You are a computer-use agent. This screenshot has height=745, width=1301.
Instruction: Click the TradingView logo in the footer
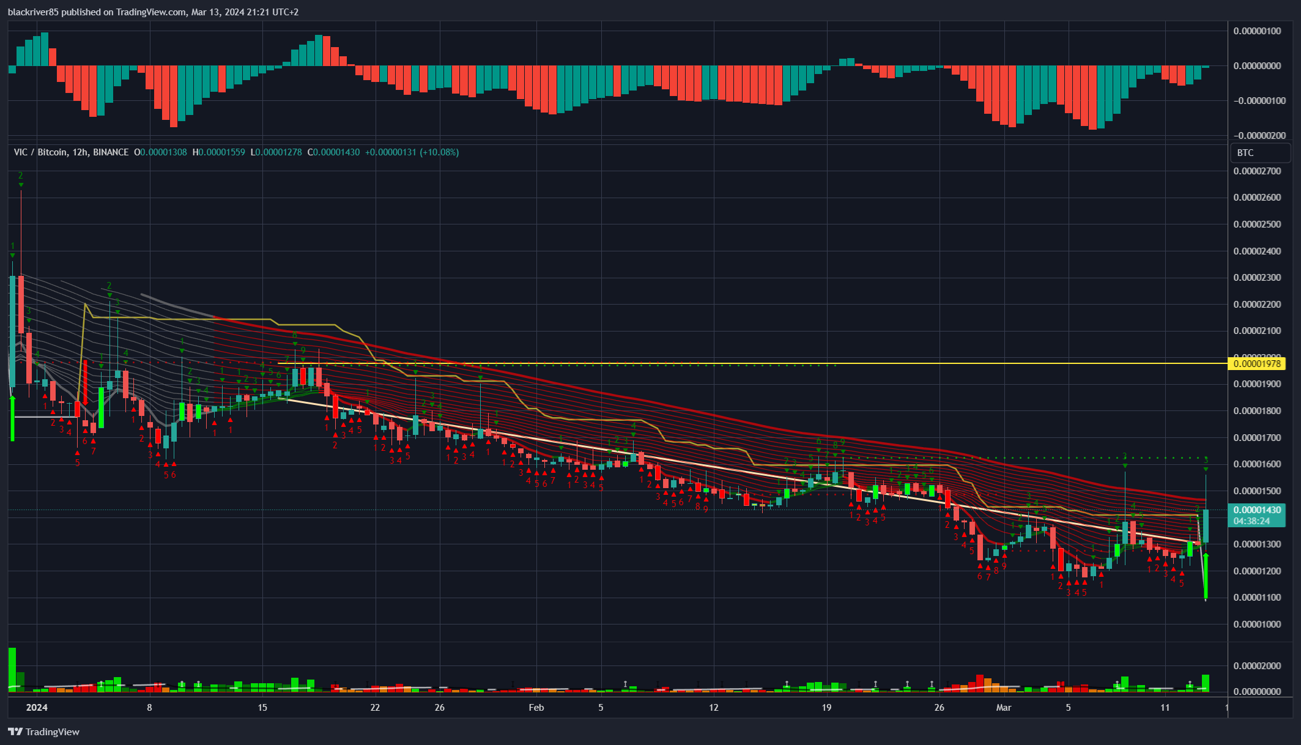(x=43, y=732)
